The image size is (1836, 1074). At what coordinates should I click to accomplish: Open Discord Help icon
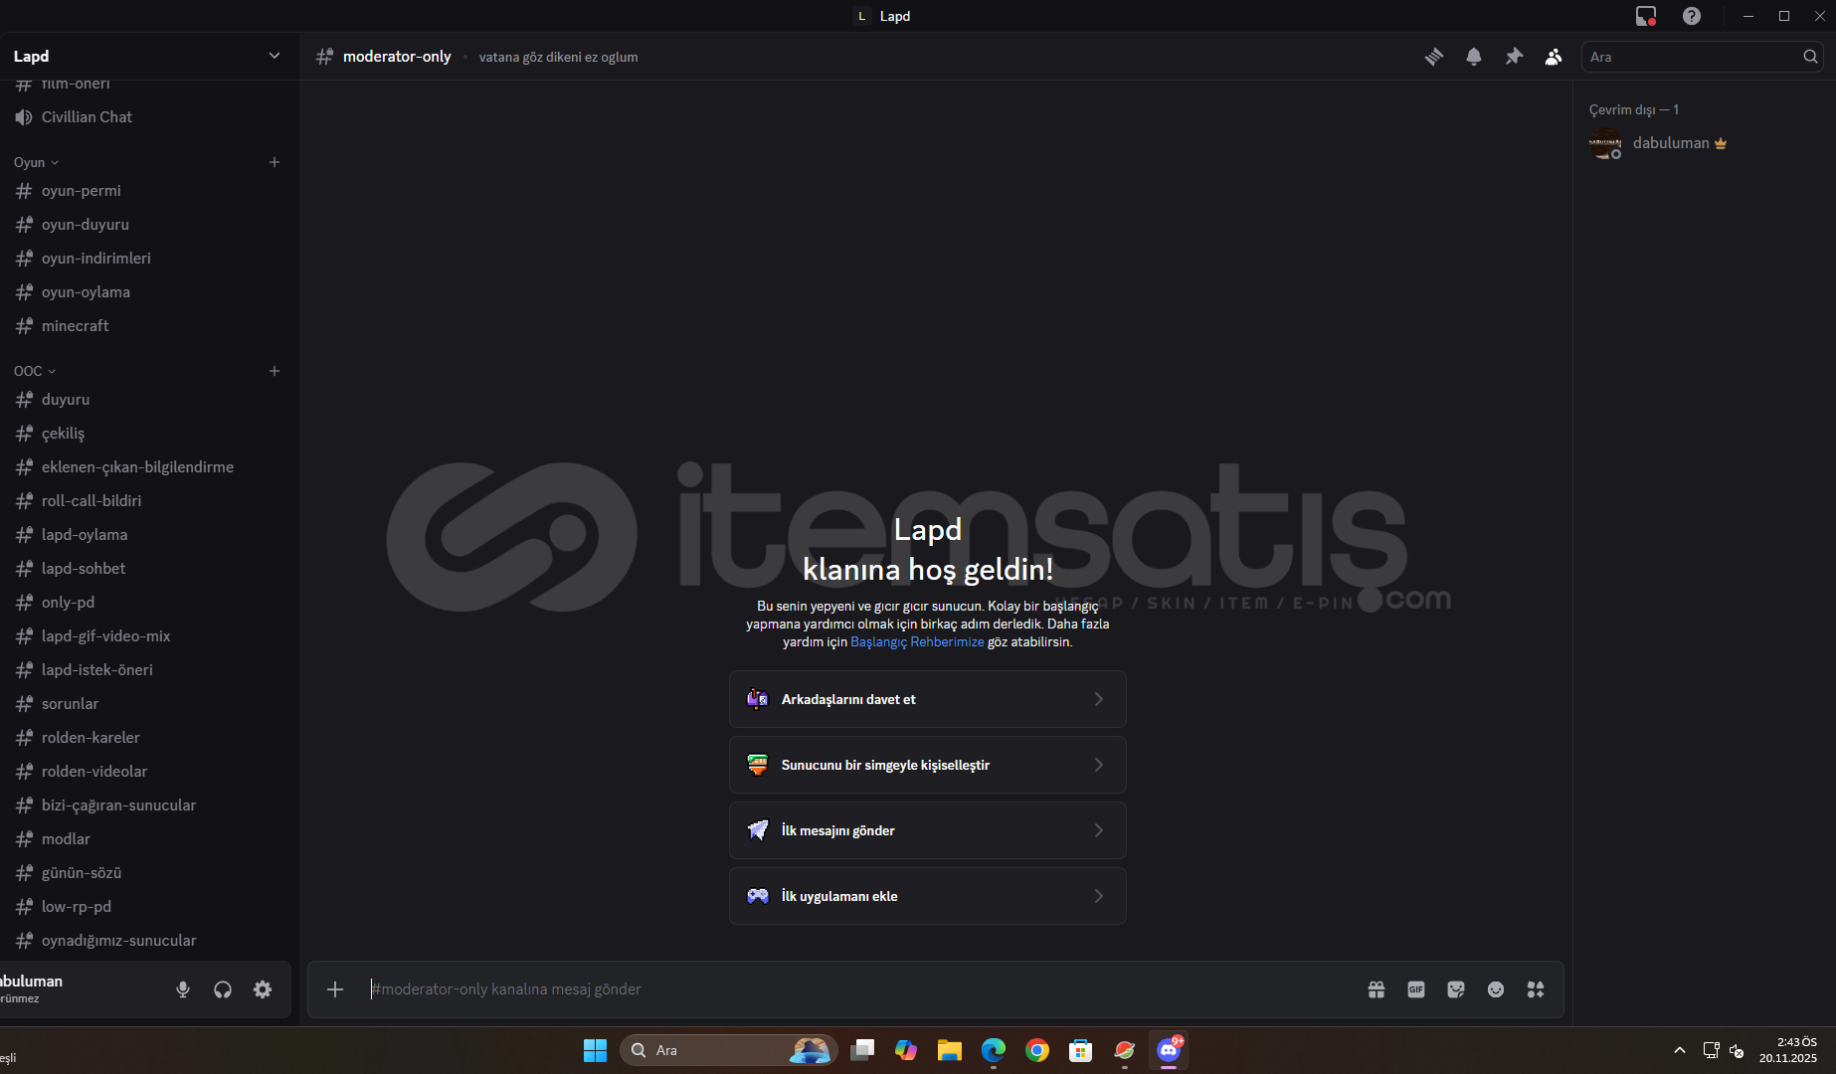pos(1692,16)
